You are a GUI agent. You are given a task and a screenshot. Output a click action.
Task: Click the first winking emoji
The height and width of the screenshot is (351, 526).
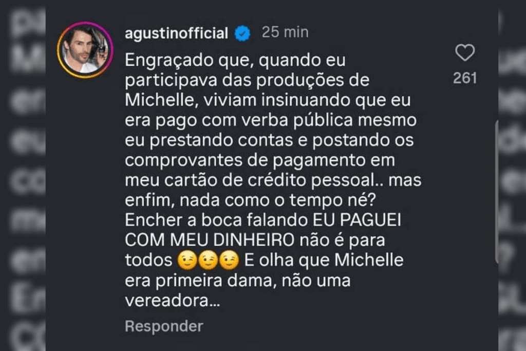tap(187, 260)
